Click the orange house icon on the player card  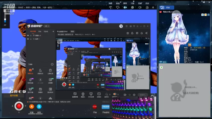[x=205, y=15]
